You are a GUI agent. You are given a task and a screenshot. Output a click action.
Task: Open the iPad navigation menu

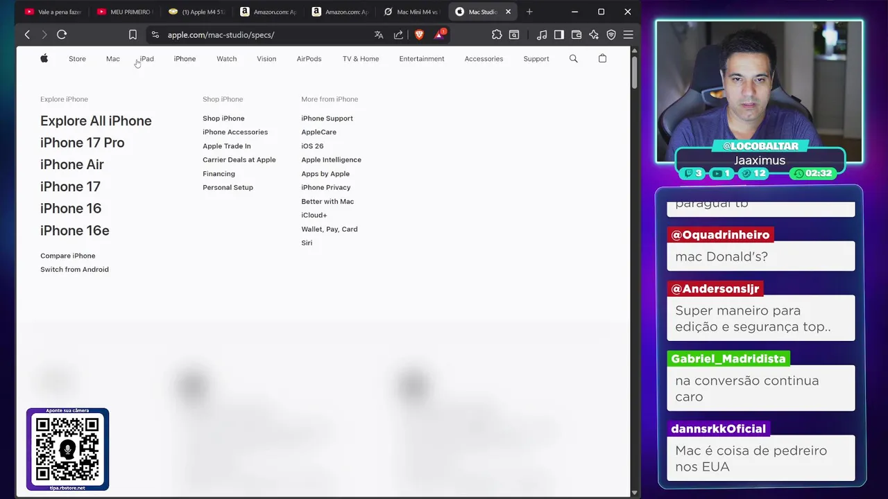(146, 59)
